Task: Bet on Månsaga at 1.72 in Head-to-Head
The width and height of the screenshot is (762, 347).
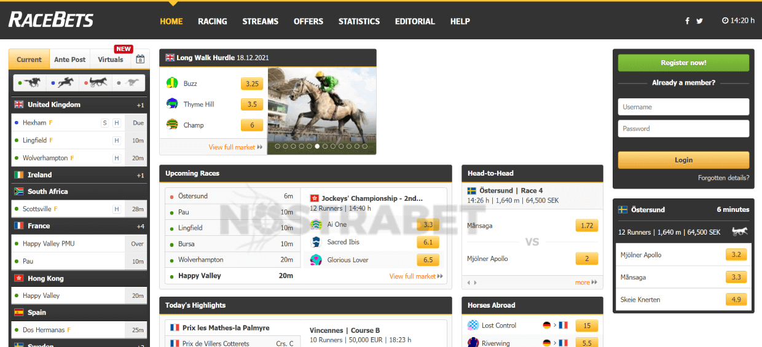Action: click(x=587, y=225)
